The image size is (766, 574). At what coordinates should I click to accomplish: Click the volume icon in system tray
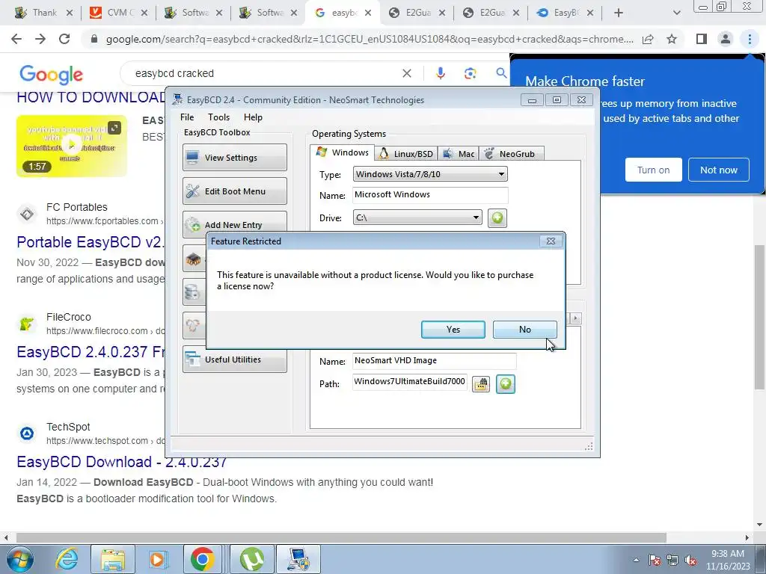(690, 560)
